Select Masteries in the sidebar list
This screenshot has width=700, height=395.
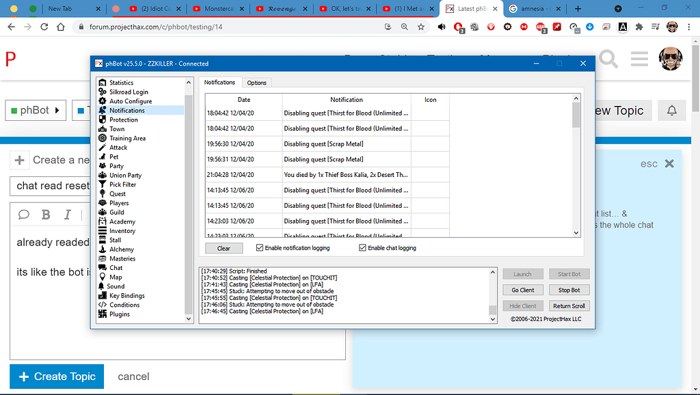(x=122, y=258)
